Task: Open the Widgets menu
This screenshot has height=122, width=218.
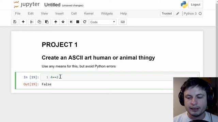Action: (x=107, y=14)
